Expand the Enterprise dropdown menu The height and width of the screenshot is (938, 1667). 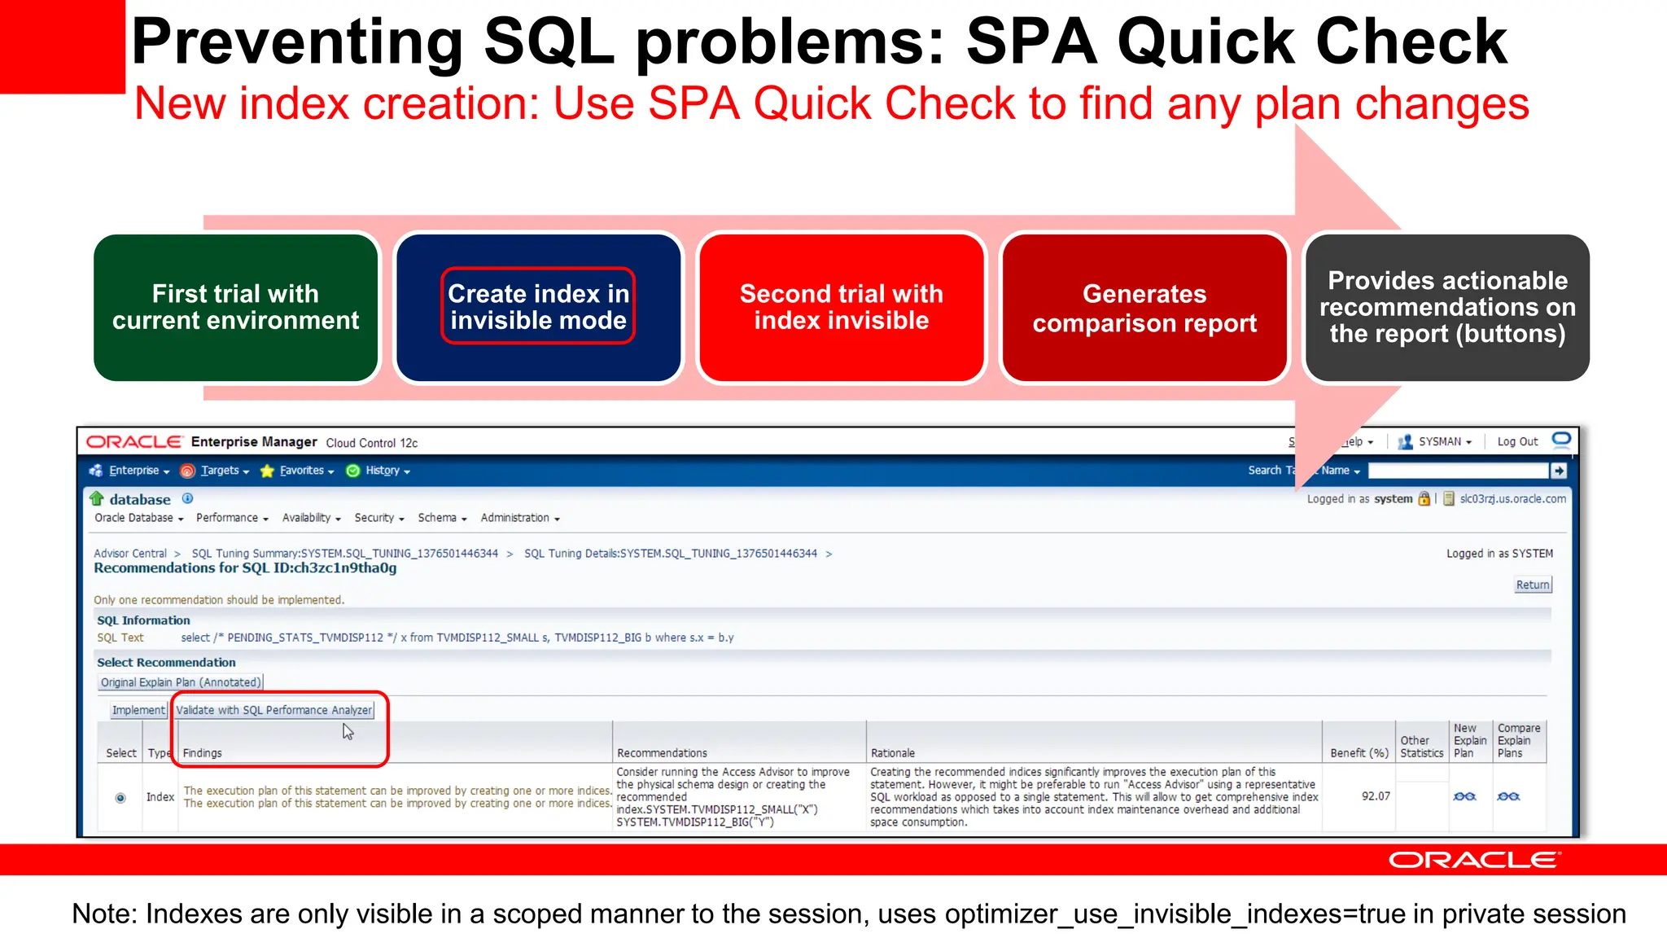pyautogui.click(x=138, y=471)
